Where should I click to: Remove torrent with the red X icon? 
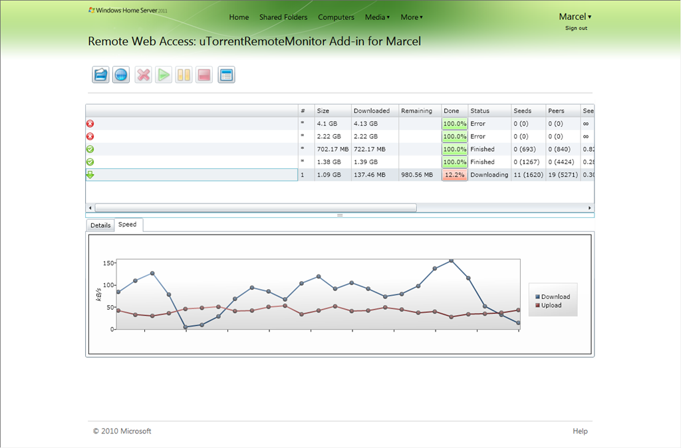point(144,74)
